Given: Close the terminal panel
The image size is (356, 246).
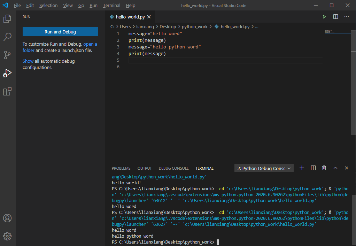Looking at the screenshot, I should (347, 168).
